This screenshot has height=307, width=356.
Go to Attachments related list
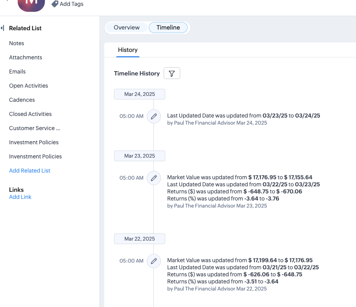(26, 57)
